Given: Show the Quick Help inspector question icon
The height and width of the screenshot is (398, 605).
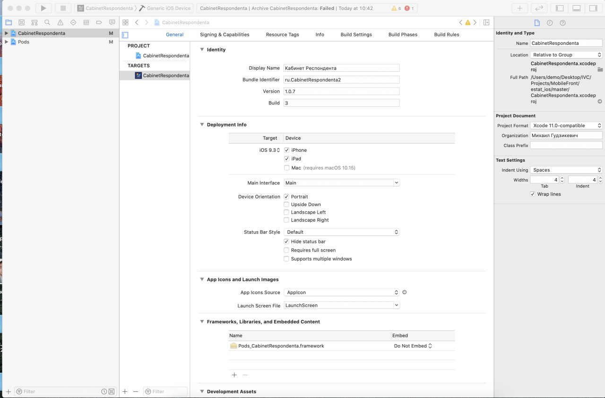Looking at the screenshot, I should pyautogui.click(x=562, y=23).
